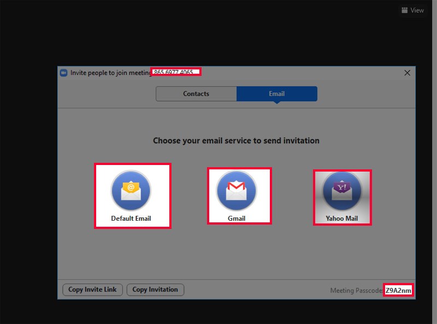Click the "Default Email" text label
The width and height of the screenshot is (437, 324).
[131, 219]
